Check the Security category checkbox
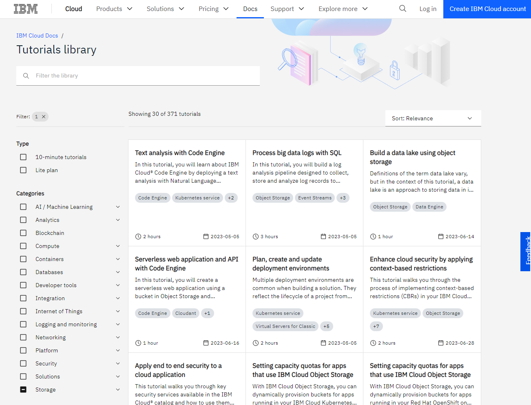Viewport: 531px width, 405px height. pos(23,363)
